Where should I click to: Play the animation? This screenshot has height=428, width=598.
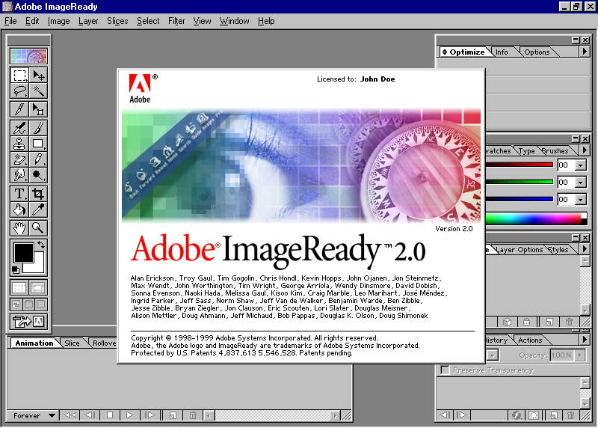point(129,415)
